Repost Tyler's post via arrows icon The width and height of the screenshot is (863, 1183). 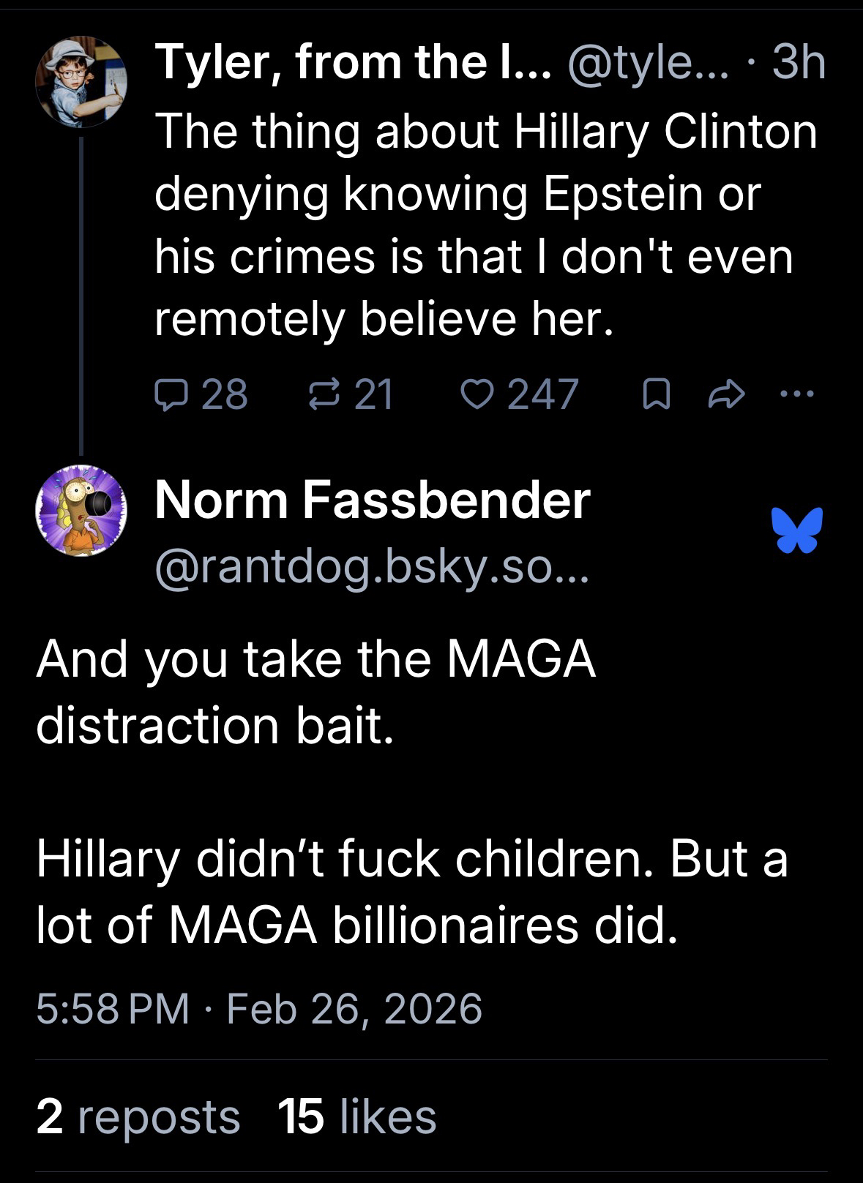click(318, 395)
